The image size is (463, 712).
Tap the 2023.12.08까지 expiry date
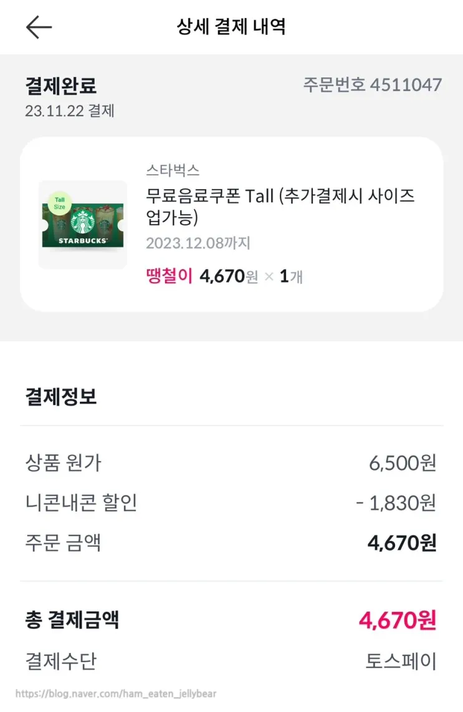point(198,243)
